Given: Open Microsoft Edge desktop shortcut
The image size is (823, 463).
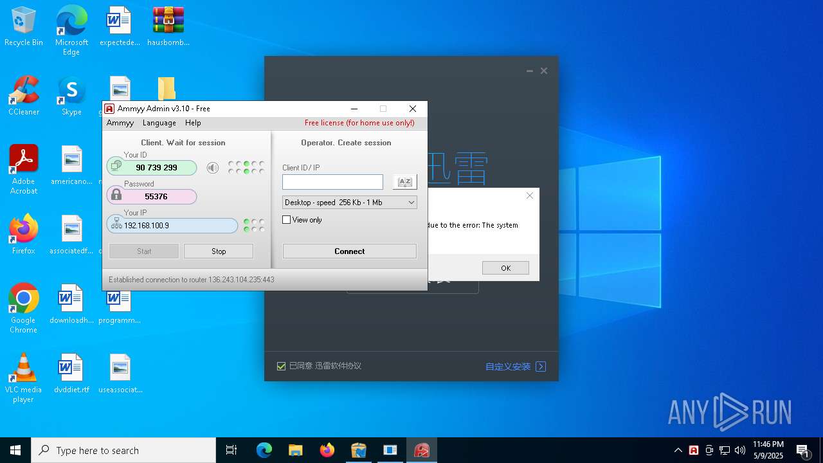Looking at the screenshot, I should coord(71,31).
